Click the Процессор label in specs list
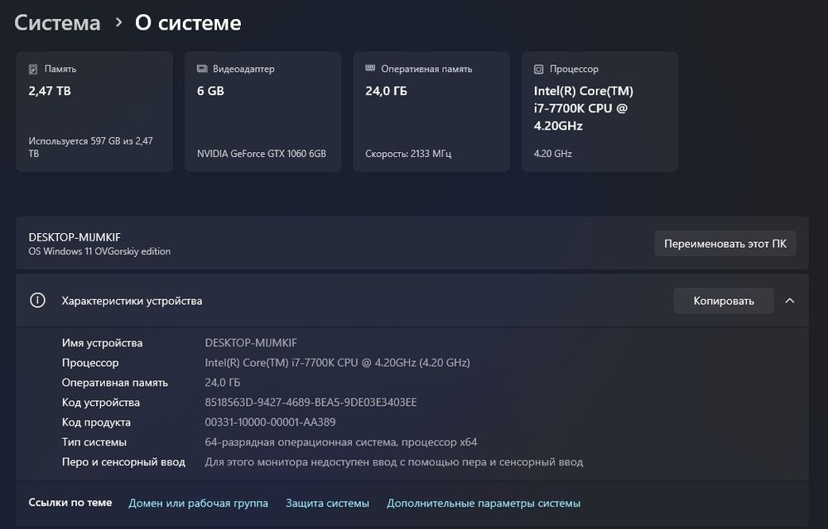The width and height of the screenshot is (828, 529). click(x=90, y=363)
